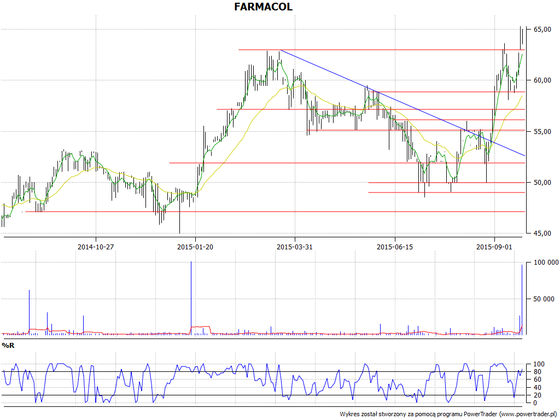Image resolution: width=560 pixels, height=420 pixels.
Task: Select the 2015-09-01 date label
Action: tap(494, 247)
